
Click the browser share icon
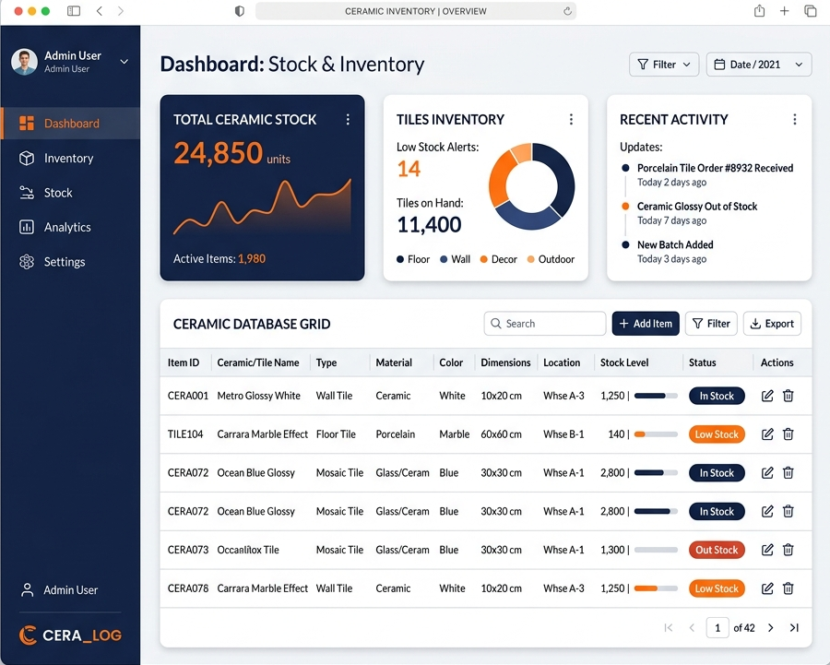760,10
